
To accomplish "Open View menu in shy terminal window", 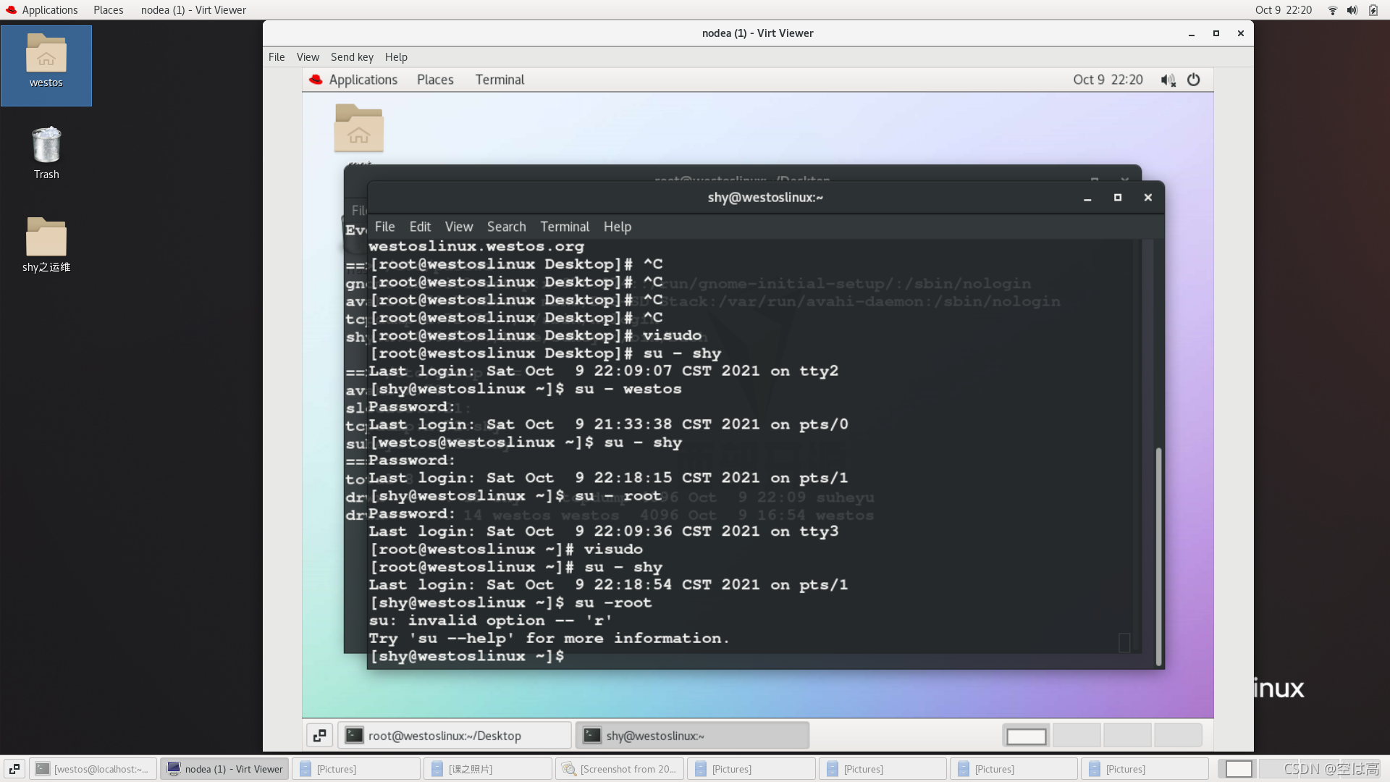I will pyautogui.click(x=458, y=227).
